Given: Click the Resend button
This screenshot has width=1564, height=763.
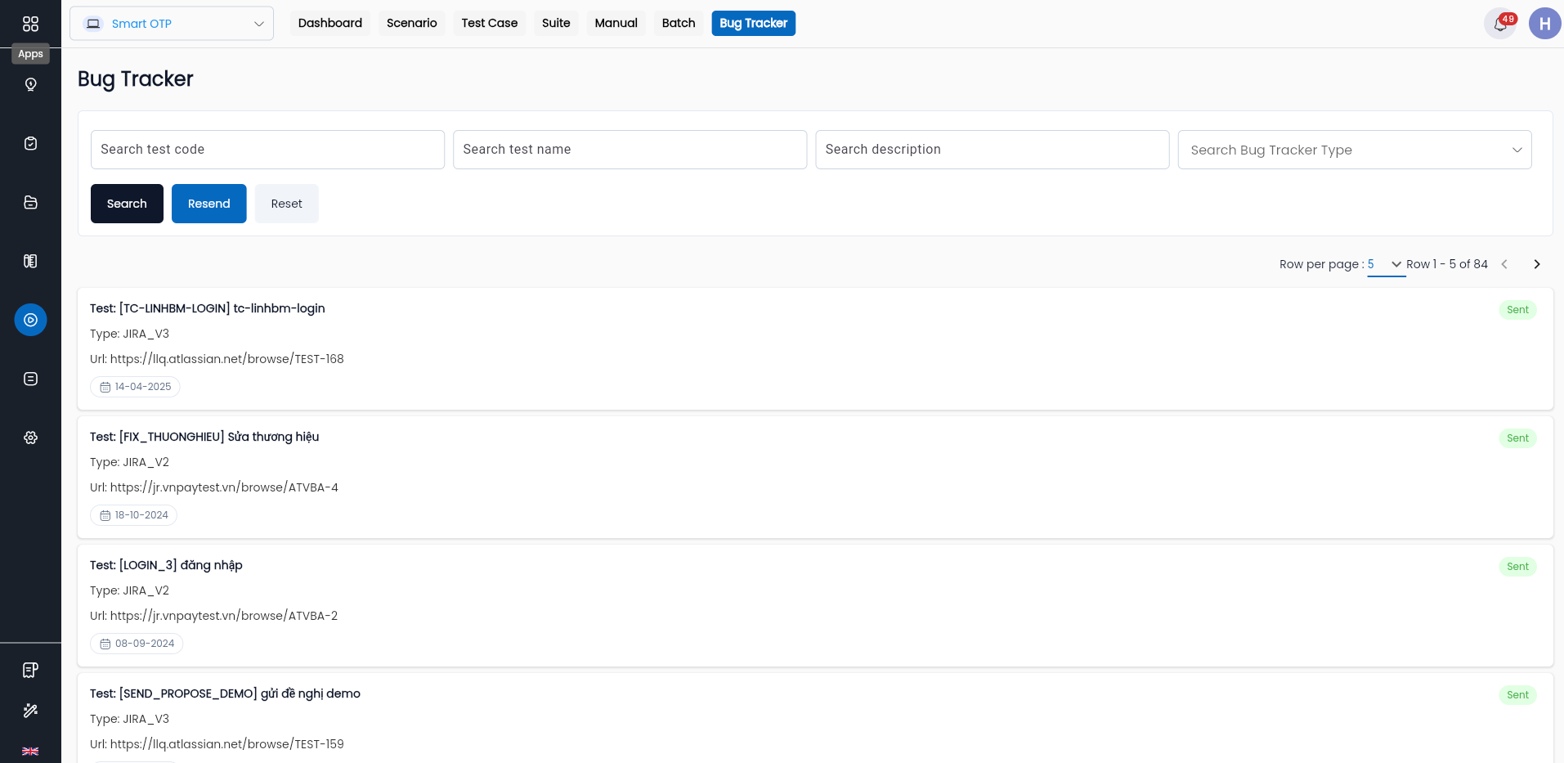Looking at the screenshot, I should [209, 204].
